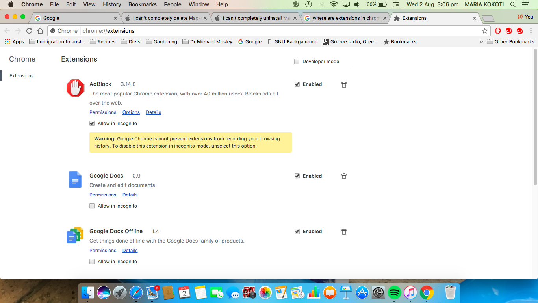Open Messages from the dock
538x303 pixels.
(233, 292)
